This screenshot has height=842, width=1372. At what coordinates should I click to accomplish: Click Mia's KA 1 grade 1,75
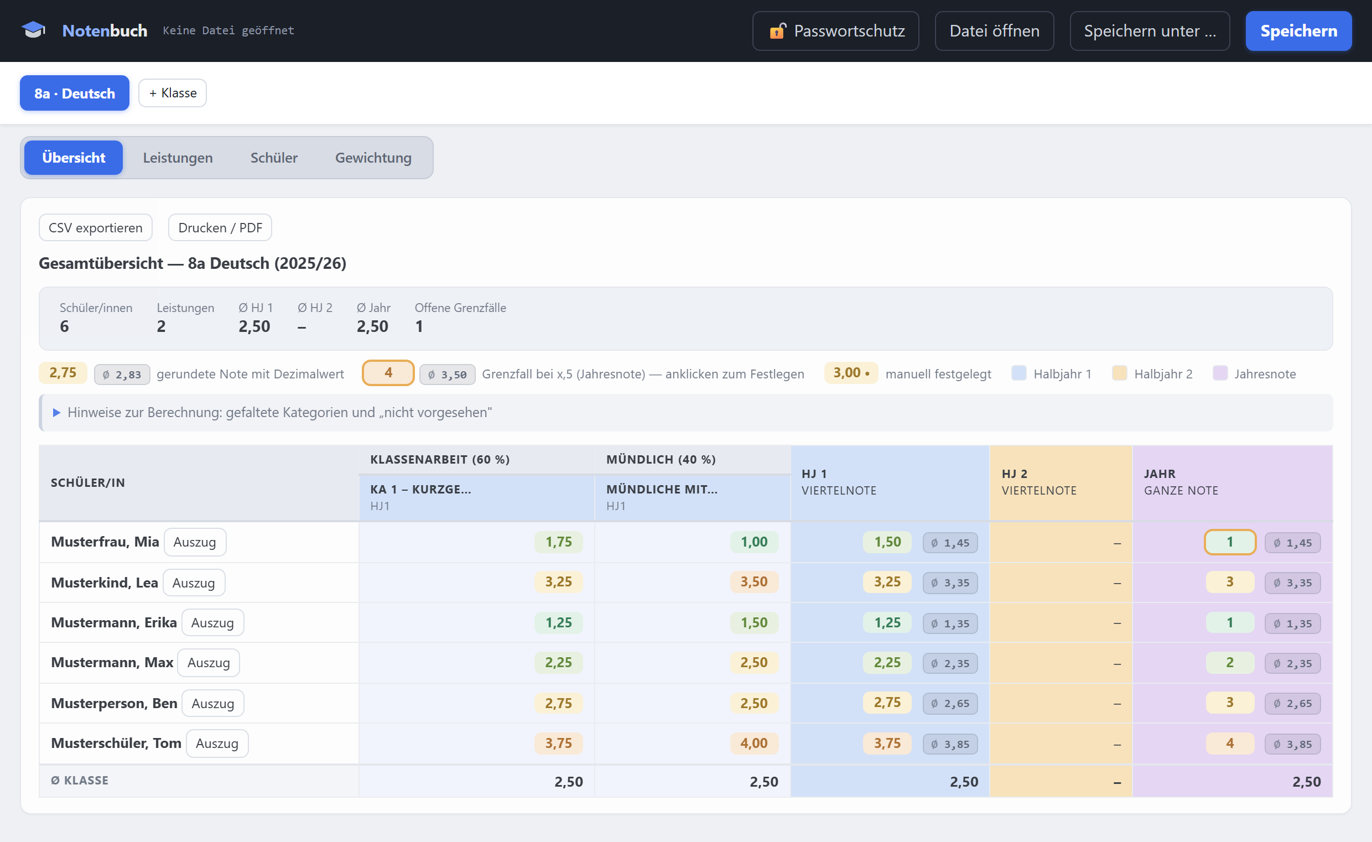559,542
